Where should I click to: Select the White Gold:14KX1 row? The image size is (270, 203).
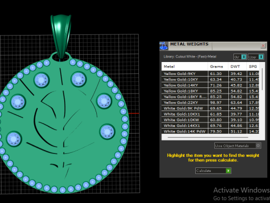(210, 126)
